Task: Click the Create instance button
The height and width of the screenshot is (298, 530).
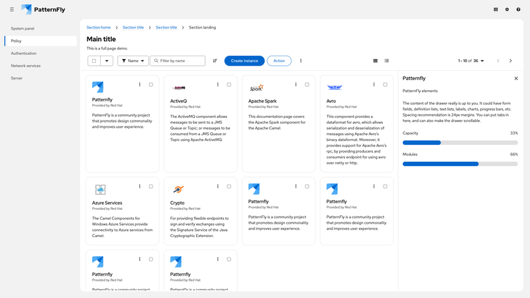Action: pos(244,61)
